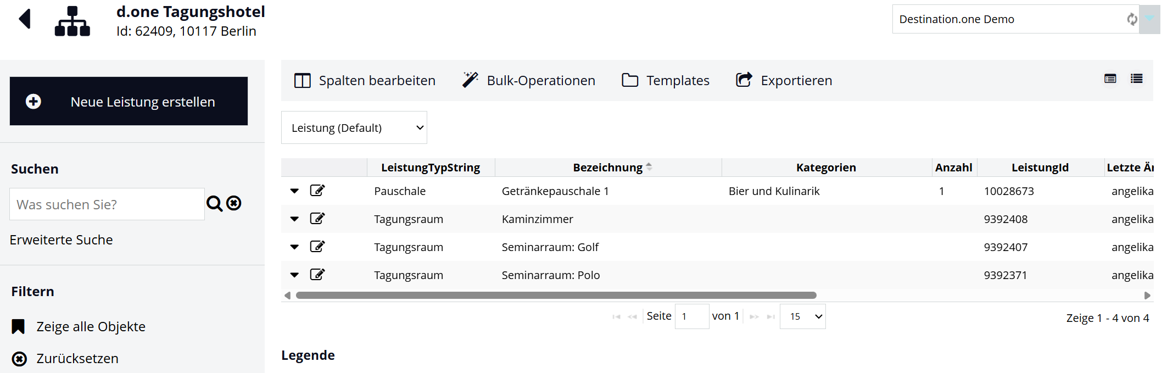Click LeistungId 9392371
Screen dimensions: 1173x373
(x=1005, y=275)
